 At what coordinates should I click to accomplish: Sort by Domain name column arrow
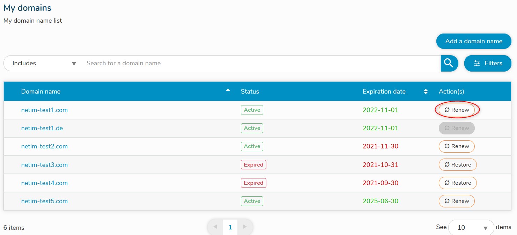(x=228, y=90)
